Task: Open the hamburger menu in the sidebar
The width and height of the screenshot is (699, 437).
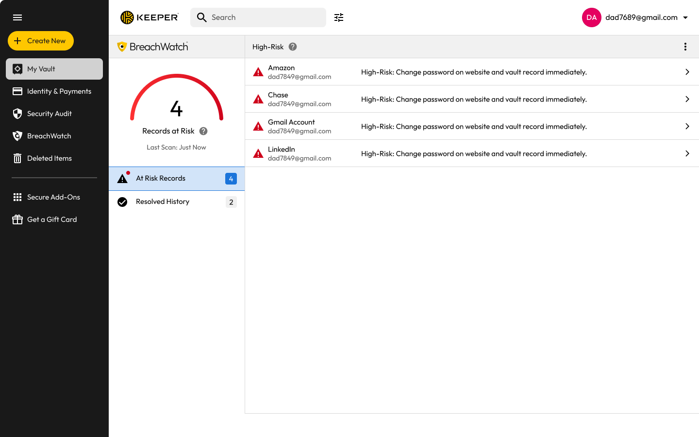Action: (17, 17)
